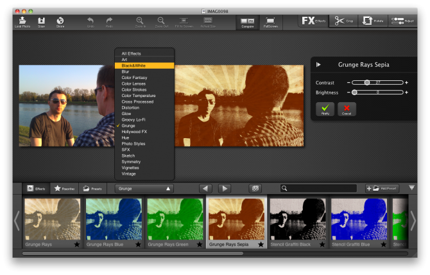This screenshot has width=430, height=275.
Task: Apply the Grunge Rays Sepia effect
Action: pos(325,109)
